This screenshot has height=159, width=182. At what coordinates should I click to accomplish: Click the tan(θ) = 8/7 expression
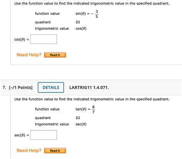85,109
